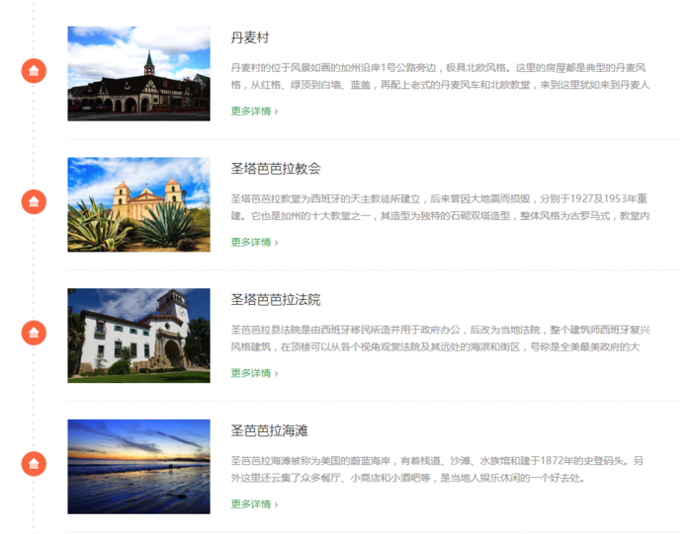Click the landmark icon beside 圣芭芭拉海滩
This screenshot has width=694, height=534.
tap(34, 464)
